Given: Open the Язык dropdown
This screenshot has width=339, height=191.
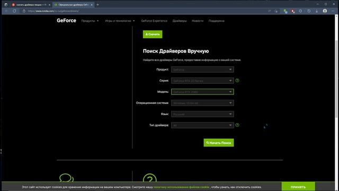Looking at the screenshot, I should (202, 114).
